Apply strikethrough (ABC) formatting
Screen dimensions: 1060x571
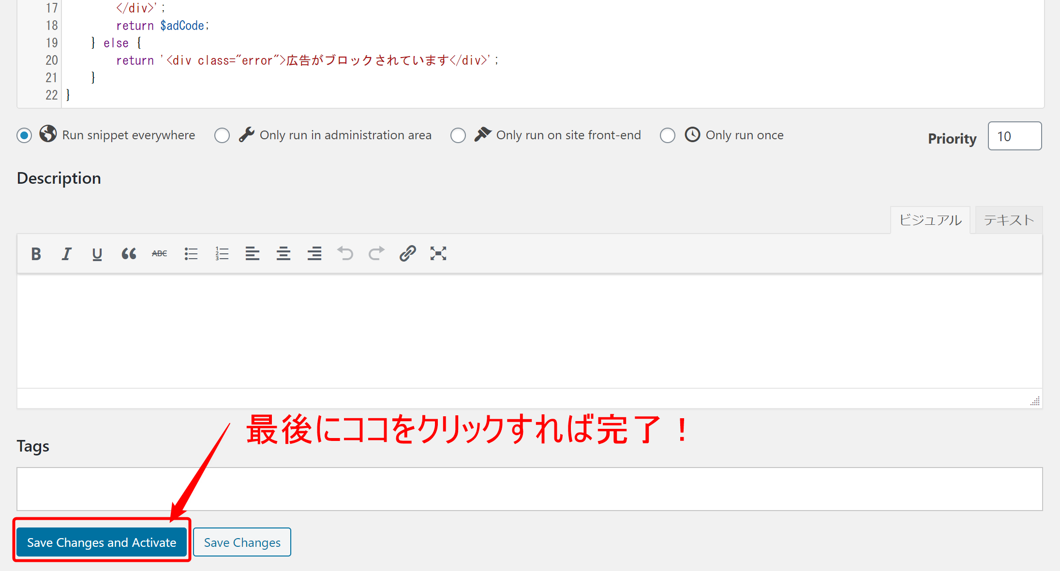(159, 254)
